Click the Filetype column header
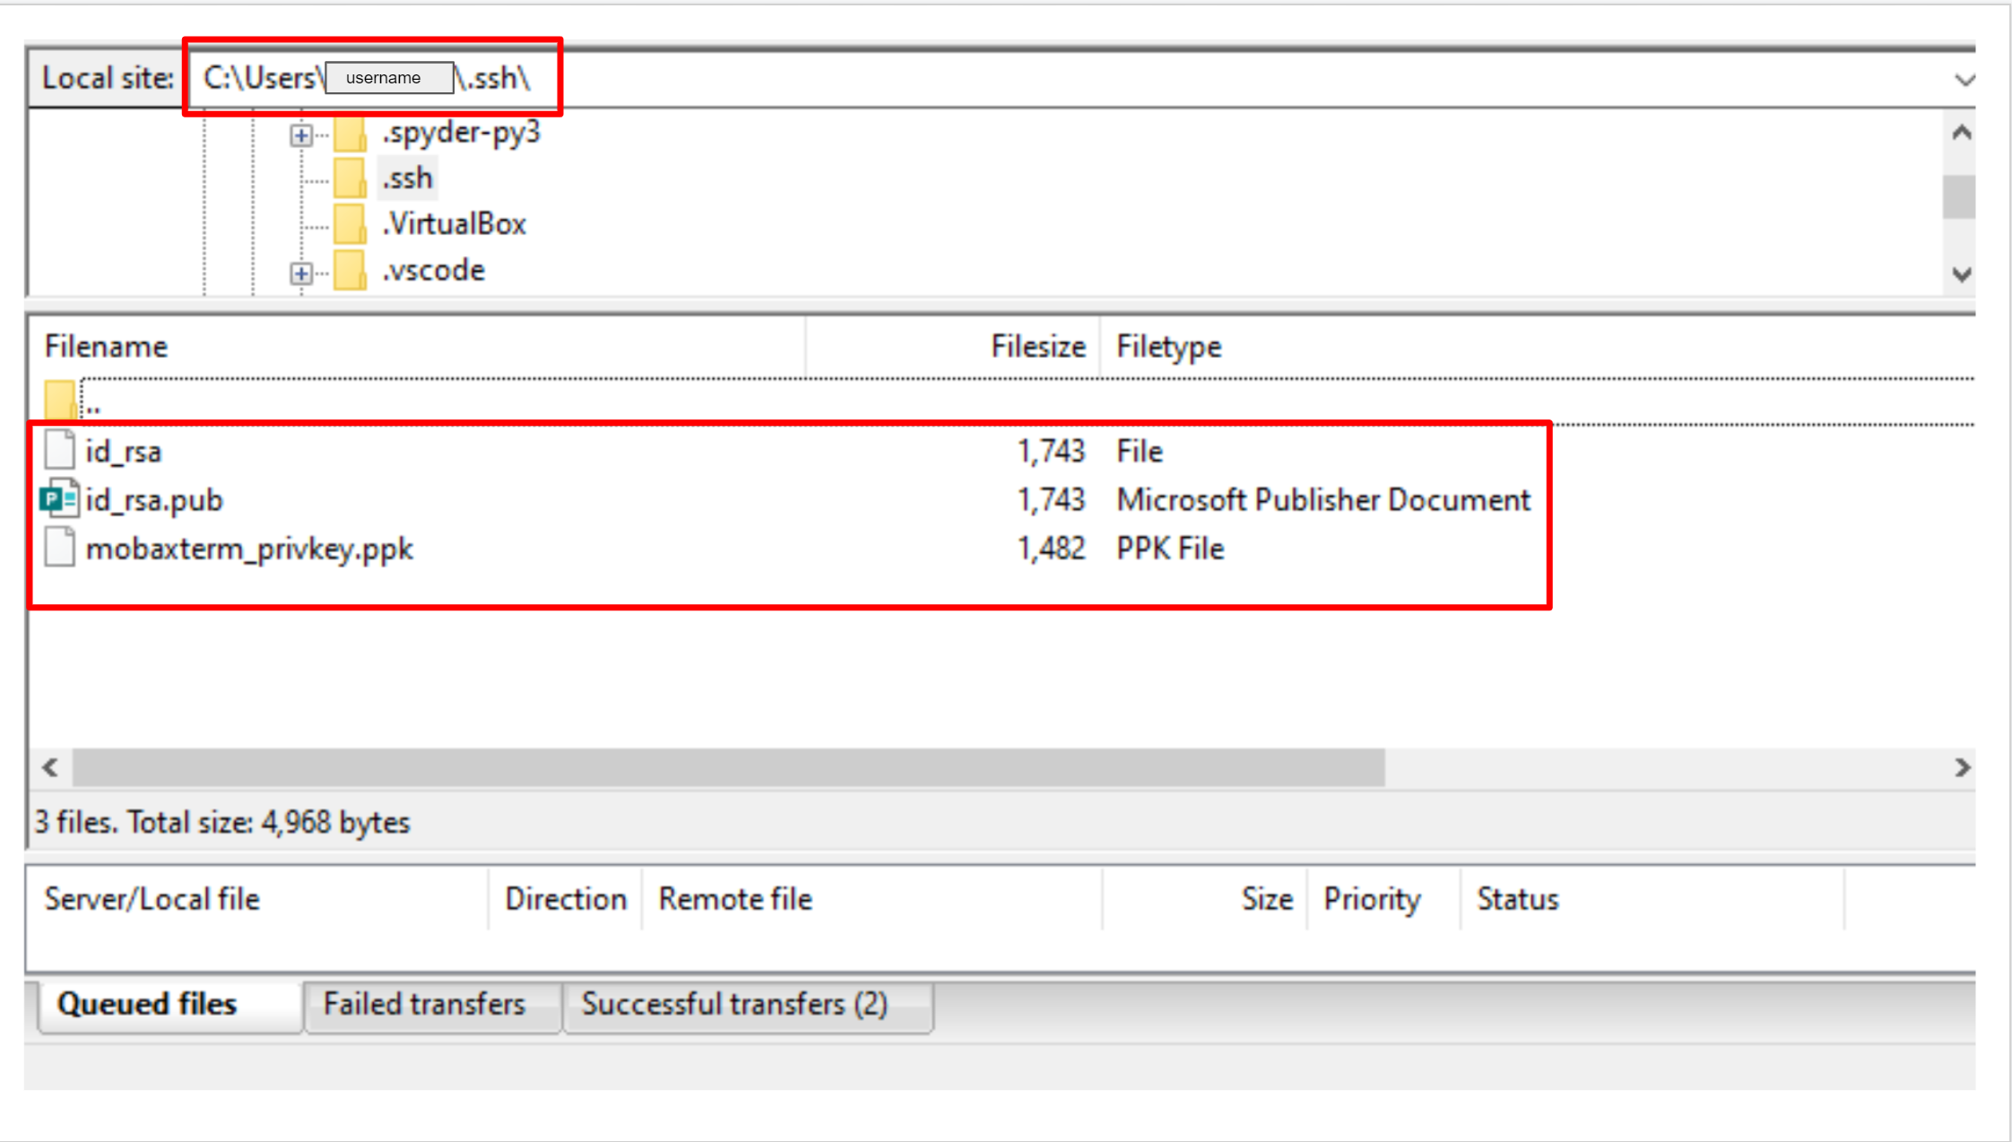Image resolution: width=2012 pixels, height=1142 pixels. coord(1168,347)
